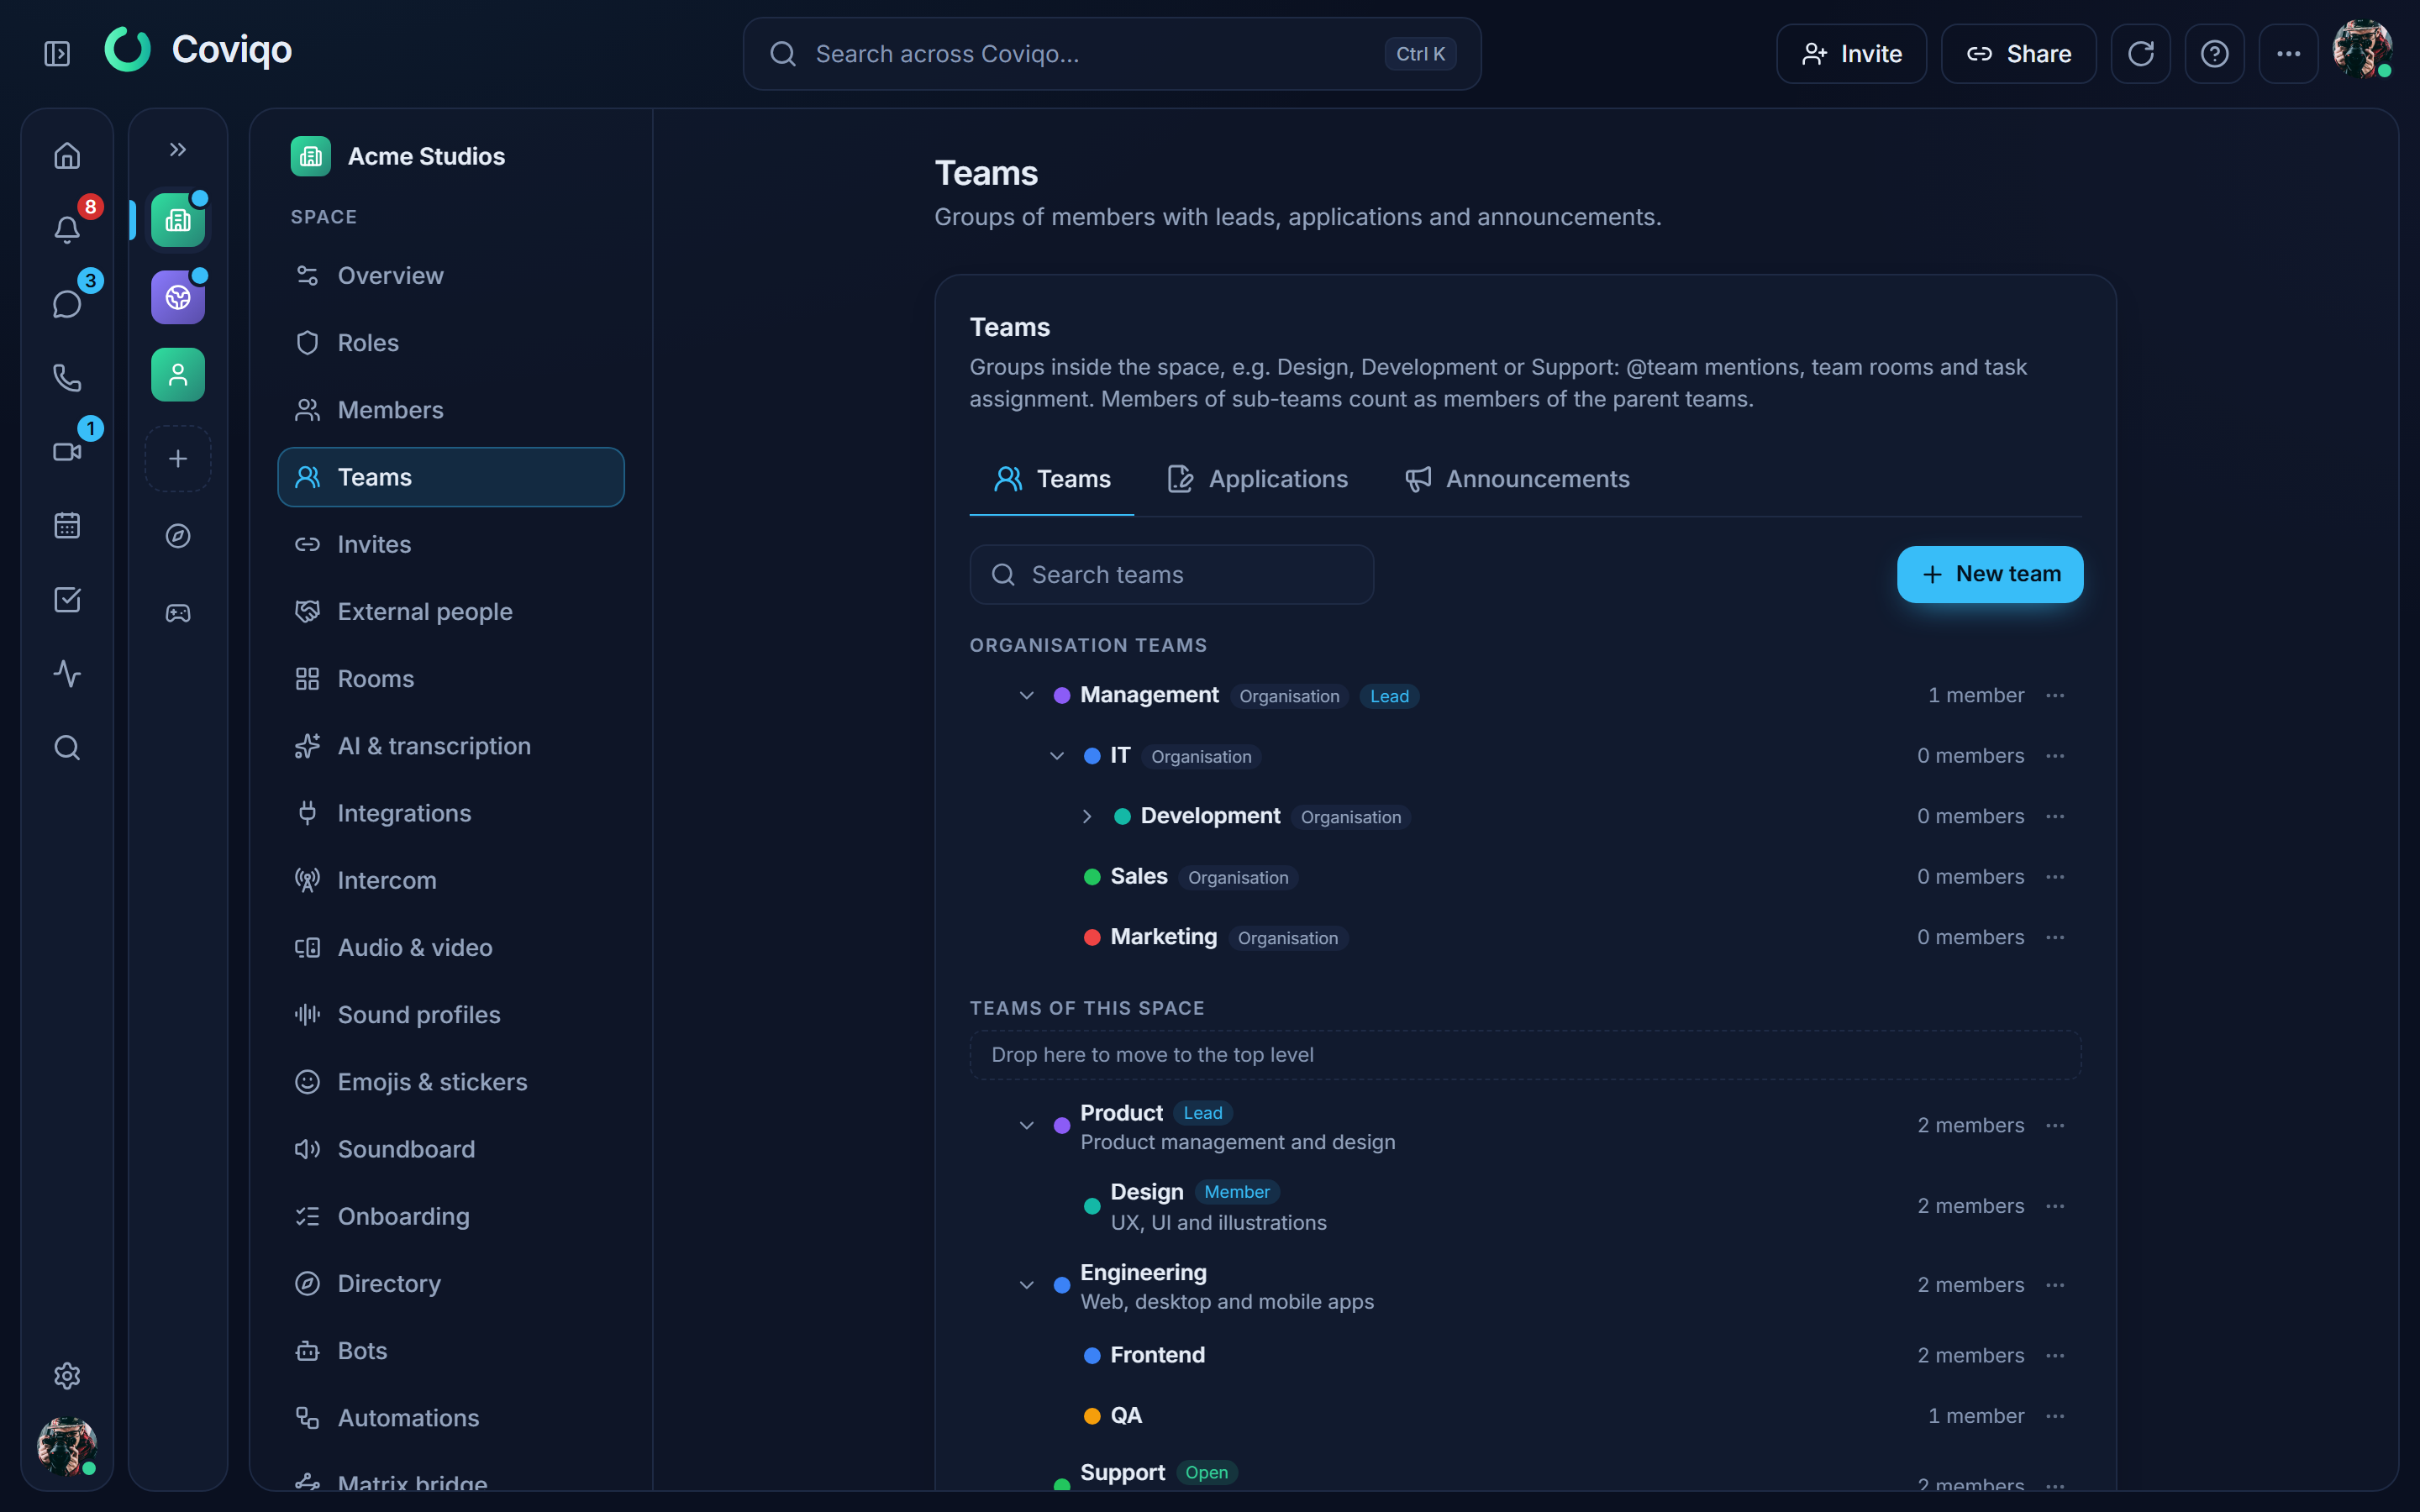Open top bar more options ellipsis
Screen dimensions: 2420x1512
tap(2288, 53)
